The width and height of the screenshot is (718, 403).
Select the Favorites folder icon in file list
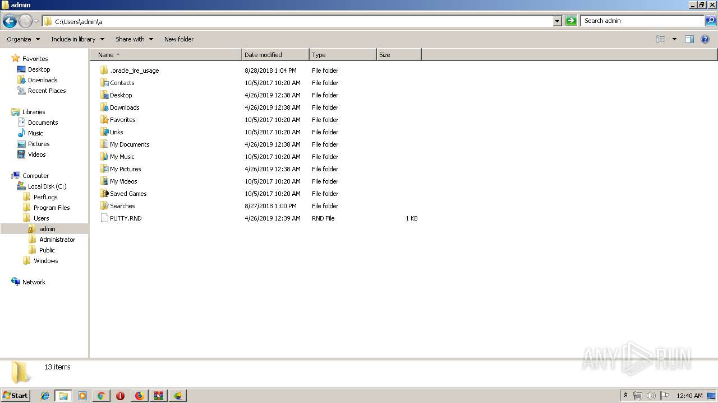[104, 120]
